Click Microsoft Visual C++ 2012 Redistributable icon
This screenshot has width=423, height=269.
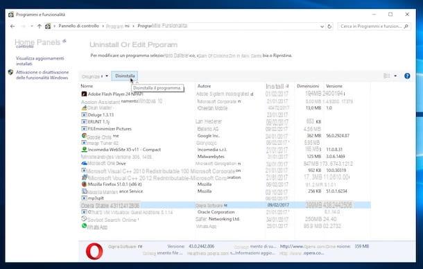click(x=85, y=177)
